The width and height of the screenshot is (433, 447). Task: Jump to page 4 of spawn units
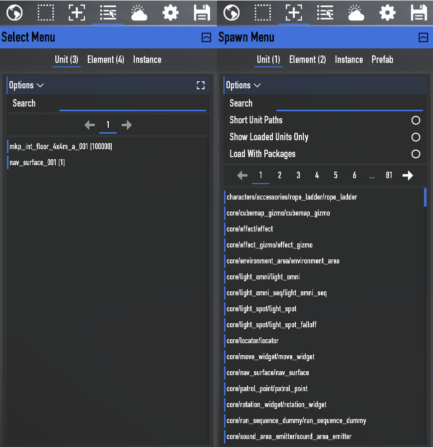[x=317, y=175]
